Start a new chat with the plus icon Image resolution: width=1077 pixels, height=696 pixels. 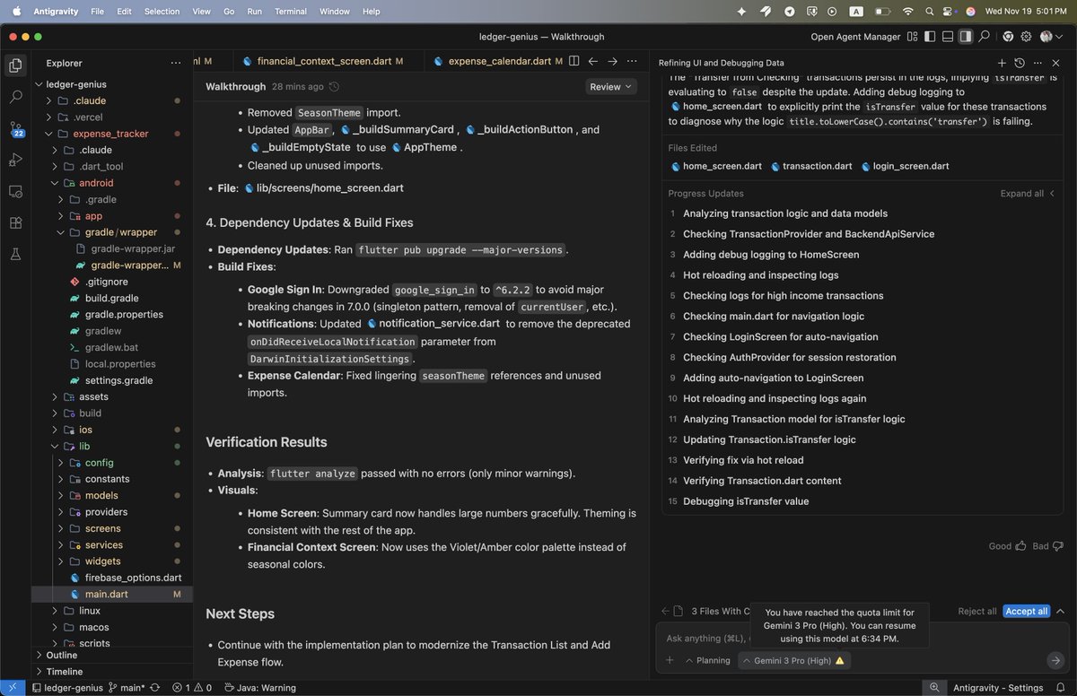(x=1002, y=63)
